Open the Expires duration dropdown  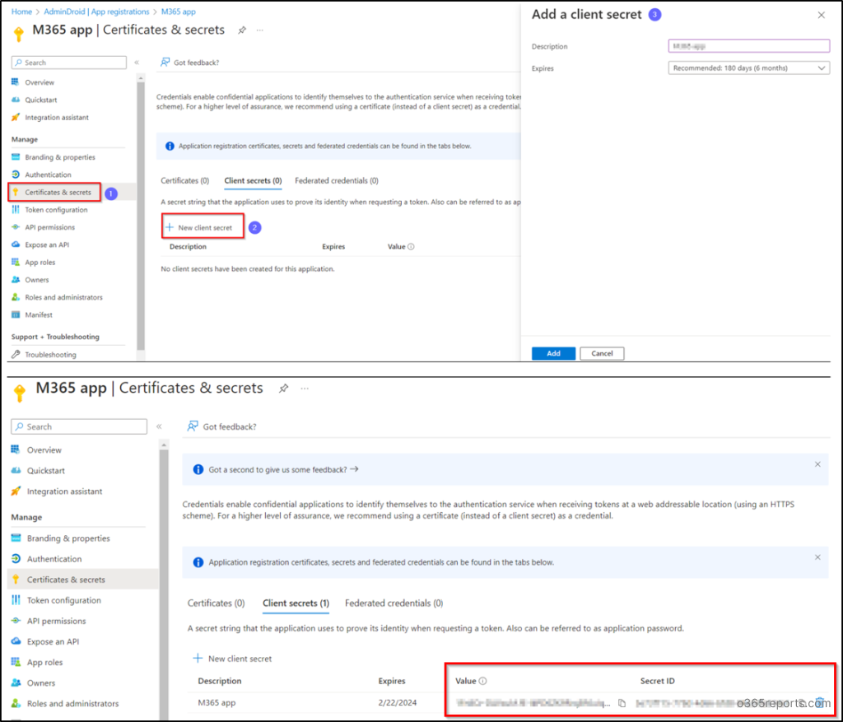click(749, 68)
